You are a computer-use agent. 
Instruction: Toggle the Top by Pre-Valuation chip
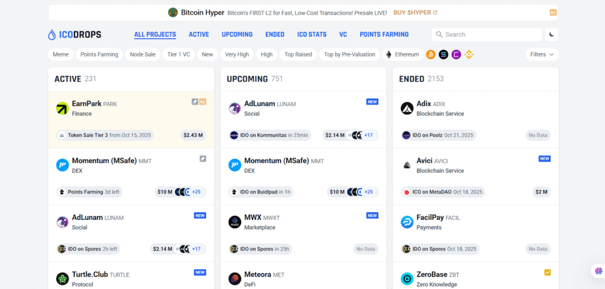[x=350, y=55]
